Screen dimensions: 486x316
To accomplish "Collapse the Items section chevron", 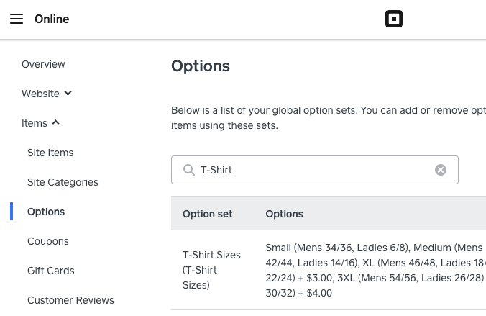I will pyautogui.click(x=56, y=123).
